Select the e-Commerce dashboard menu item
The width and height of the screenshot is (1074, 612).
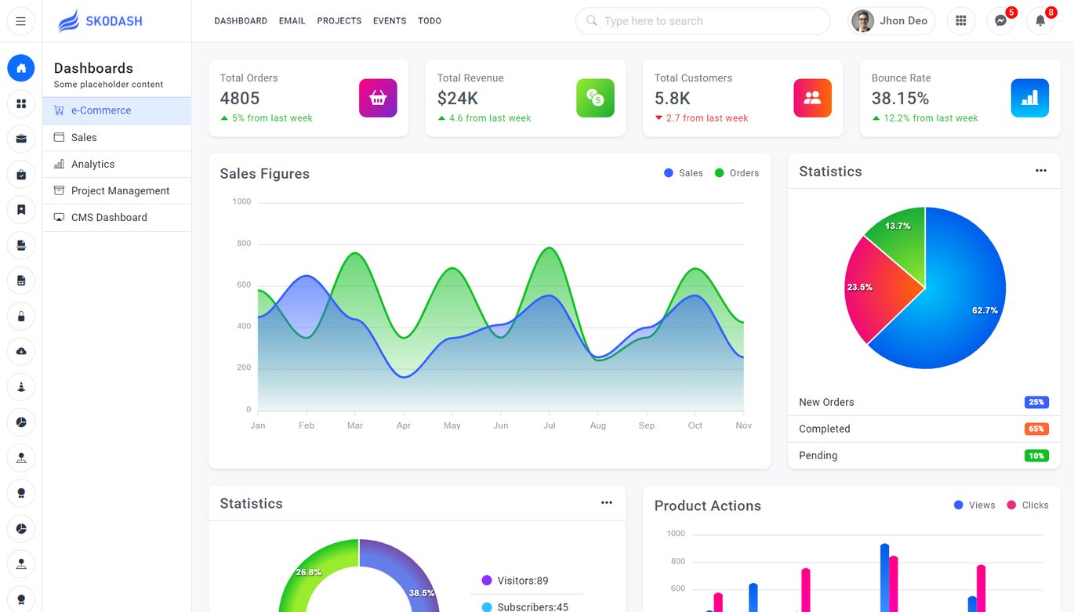click(117, 110)
